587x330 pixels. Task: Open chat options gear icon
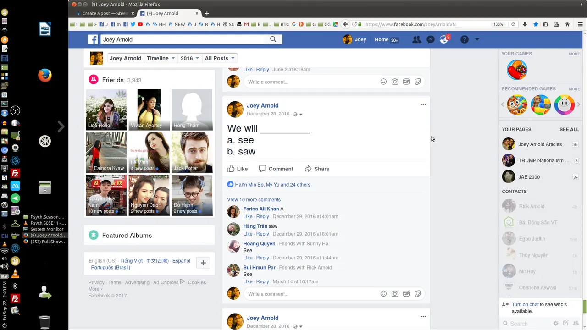tap(556, 323)
